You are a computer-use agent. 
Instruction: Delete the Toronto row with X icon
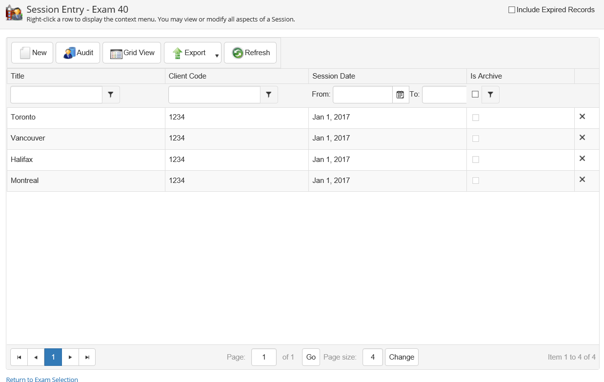pyautogui.click(x=582, y=117)
